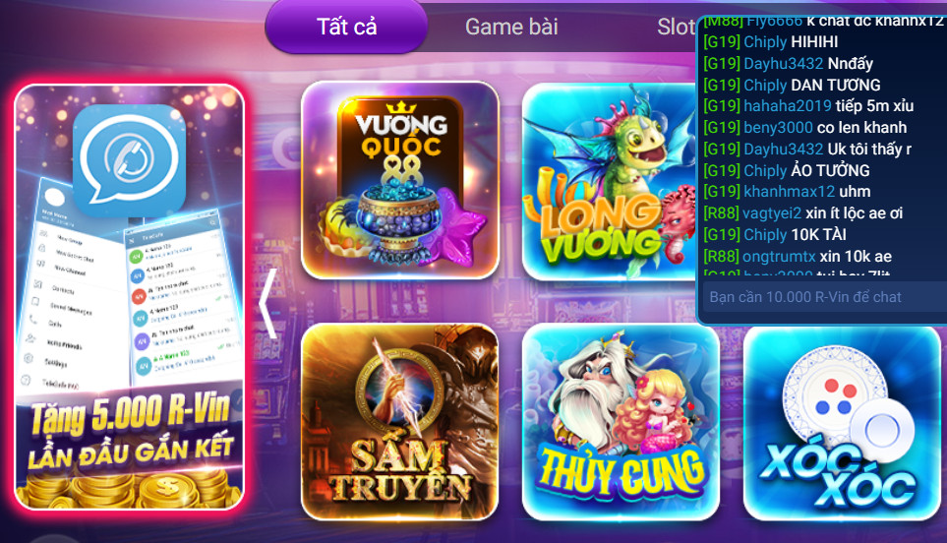Switch to the Slot tab

pos(676,27)
